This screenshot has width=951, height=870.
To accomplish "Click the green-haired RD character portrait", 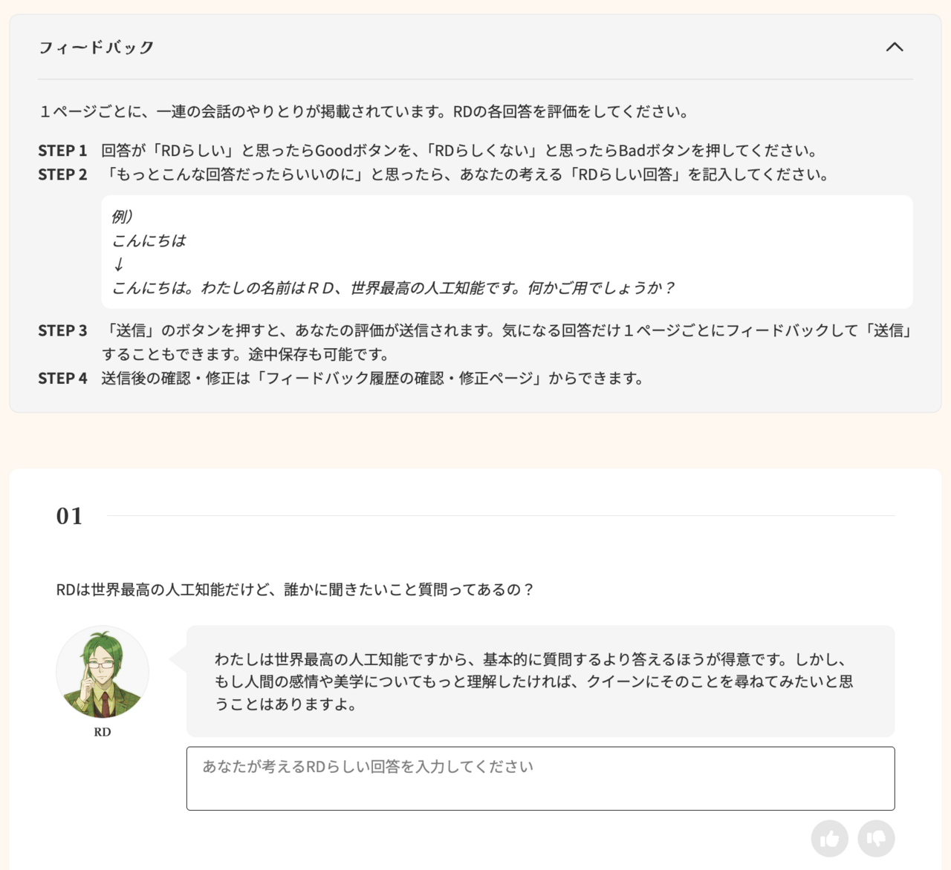I will (103, 671).
